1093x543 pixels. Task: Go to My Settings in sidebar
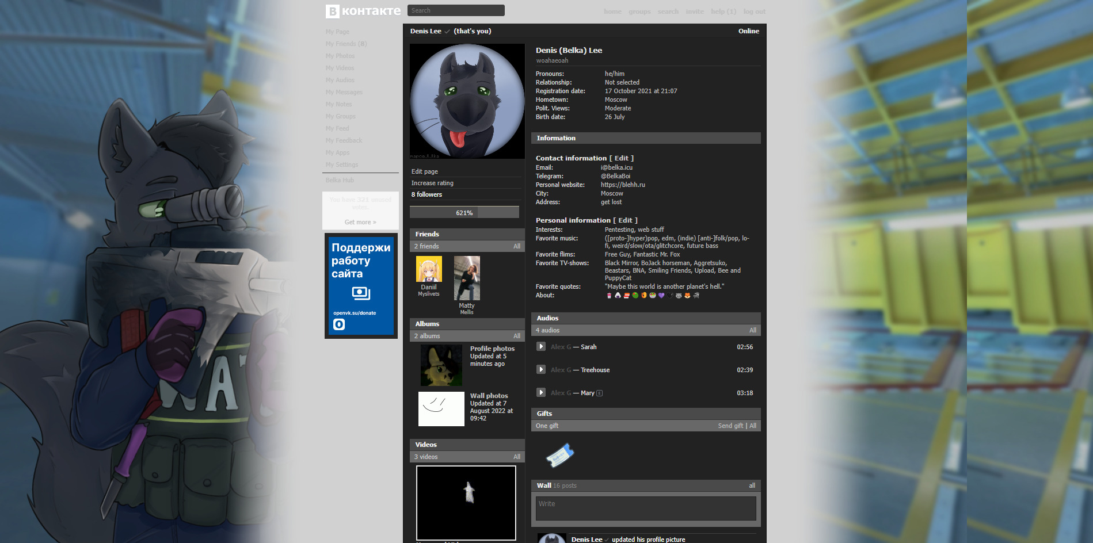click(342, 165)
